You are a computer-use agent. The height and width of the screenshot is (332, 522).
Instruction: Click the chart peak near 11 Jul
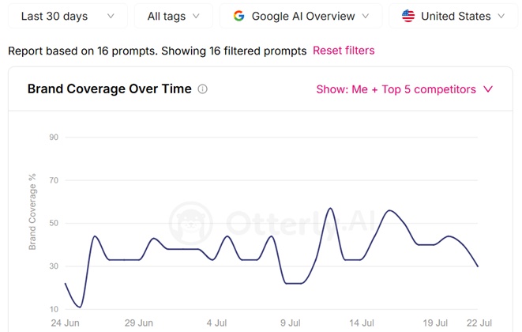(331, 209)
